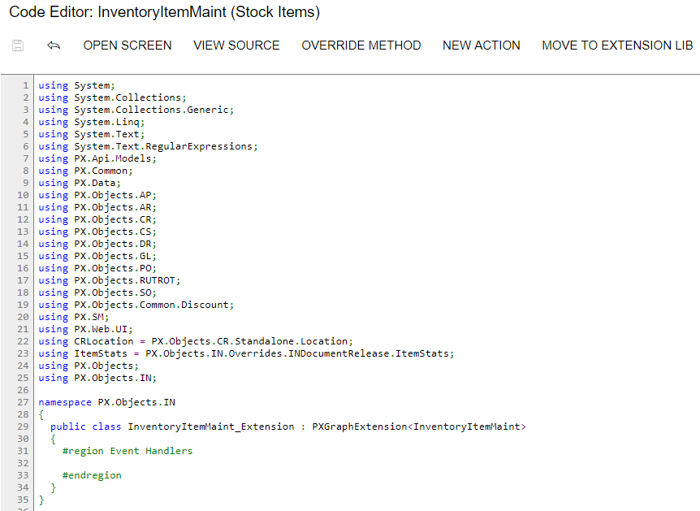The height and width of the screenshot is (511, 700).
Task: Click the Save floppy disk icon
Action: [x=18, y=45]
